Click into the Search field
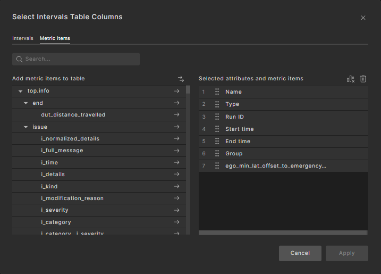381x274 pixels. tap(80, 59)
